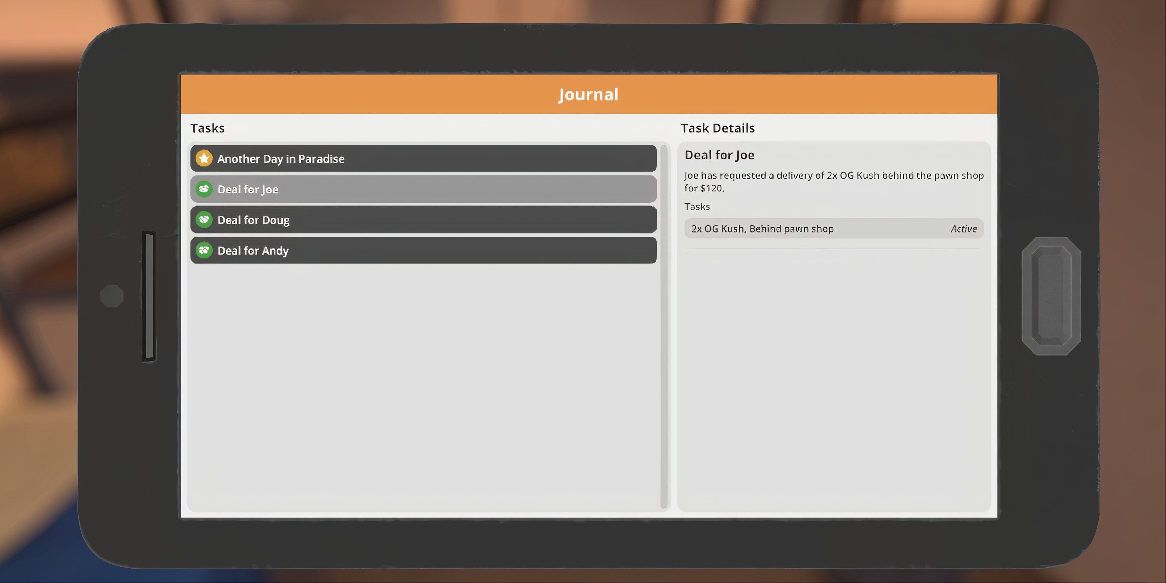Viewport: 1166px width, 583px height.
Task: Click the tasks list vertical scrollbar
Action: (x=664, y=327)
